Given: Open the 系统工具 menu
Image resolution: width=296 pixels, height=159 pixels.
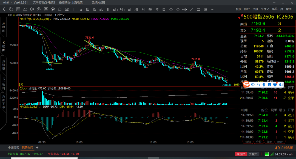Looking at the screenshot, I should 277,9.
